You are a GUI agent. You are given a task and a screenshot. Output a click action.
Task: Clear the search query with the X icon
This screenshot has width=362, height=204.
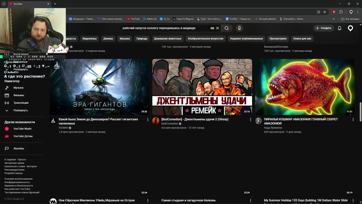pyautogui.click(x=217, y=28)
